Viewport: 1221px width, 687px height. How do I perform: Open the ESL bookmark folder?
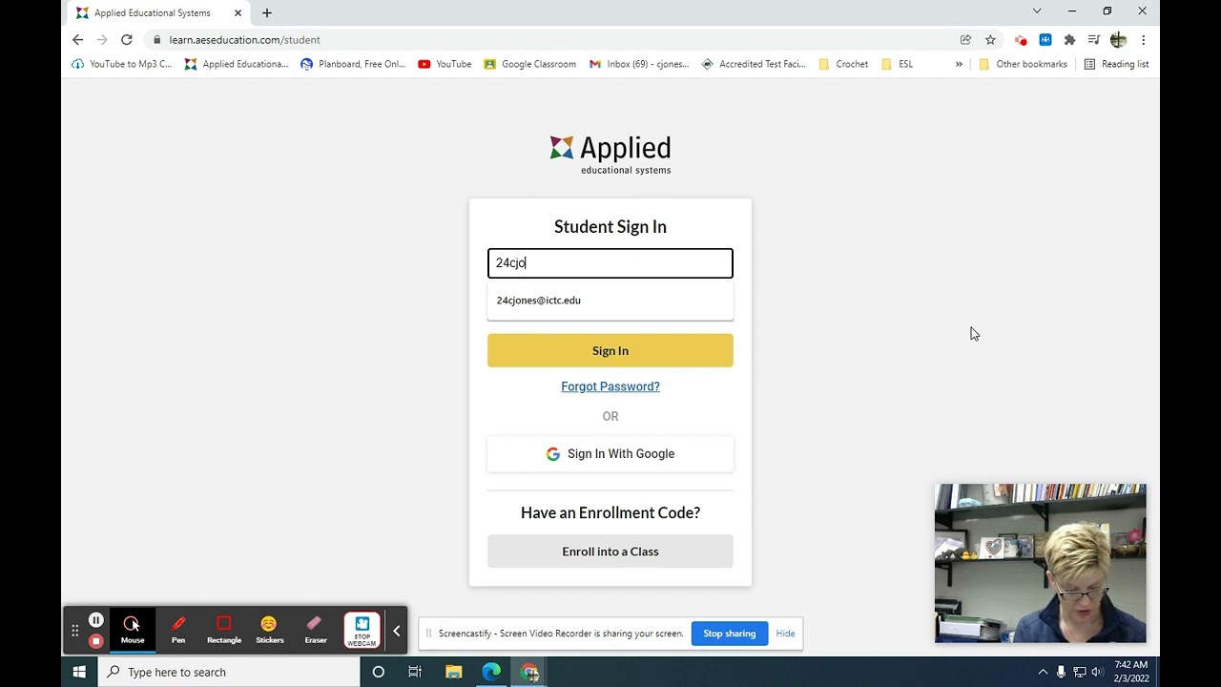897,64
